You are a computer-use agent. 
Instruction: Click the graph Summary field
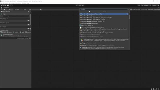(x=16, y=16)
